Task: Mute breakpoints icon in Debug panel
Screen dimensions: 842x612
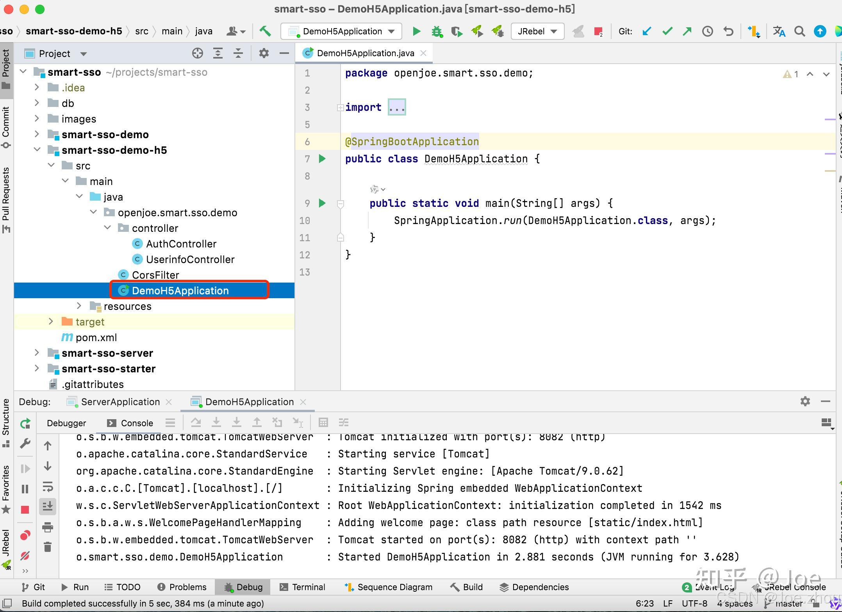Action: coord(25,555)
